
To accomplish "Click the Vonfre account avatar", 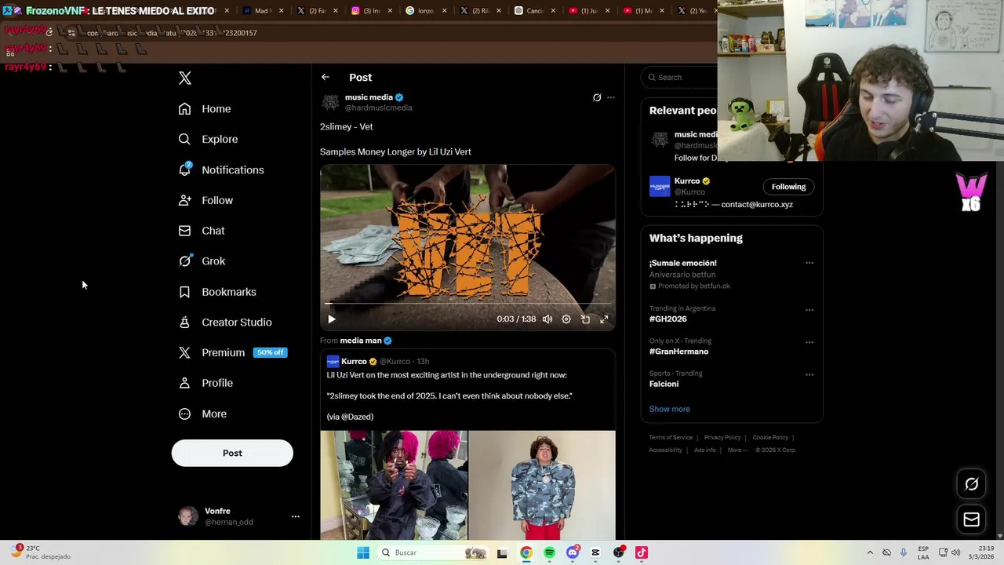I will click(188, 516).
